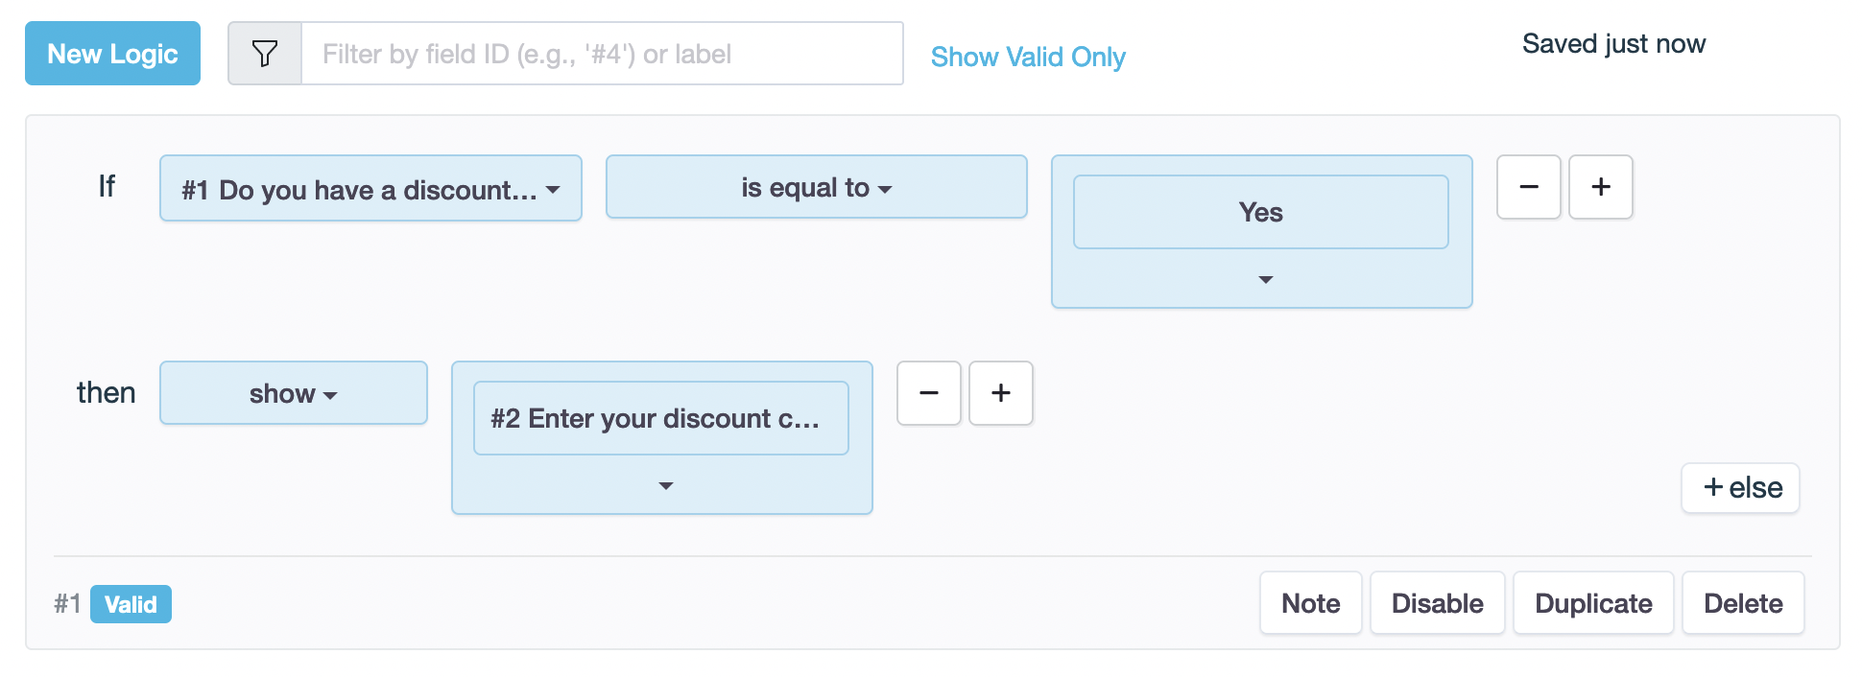The height and width of the screenshot is (677, 1862).
Task: Delete the logic rule
Action: [x=1743, y=603]
